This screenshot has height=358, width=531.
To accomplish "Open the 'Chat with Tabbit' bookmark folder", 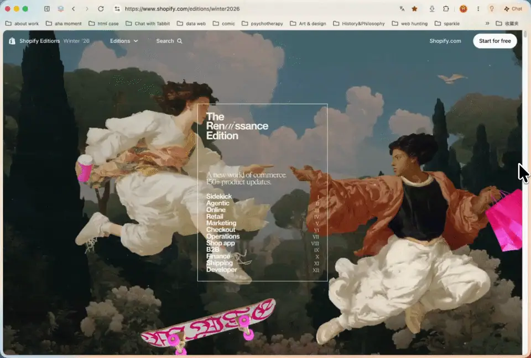I will click(148, 23).
